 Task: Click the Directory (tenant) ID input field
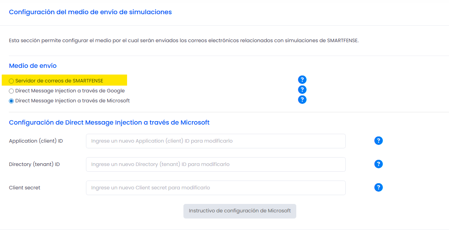tap(216, 164)
